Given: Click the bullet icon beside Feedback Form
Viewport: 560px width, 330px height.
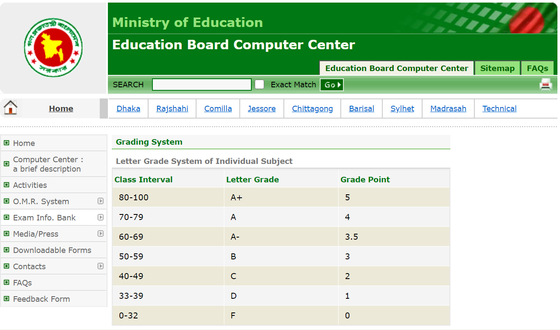Looking at the screenshot, I should (x=6, y=299).
